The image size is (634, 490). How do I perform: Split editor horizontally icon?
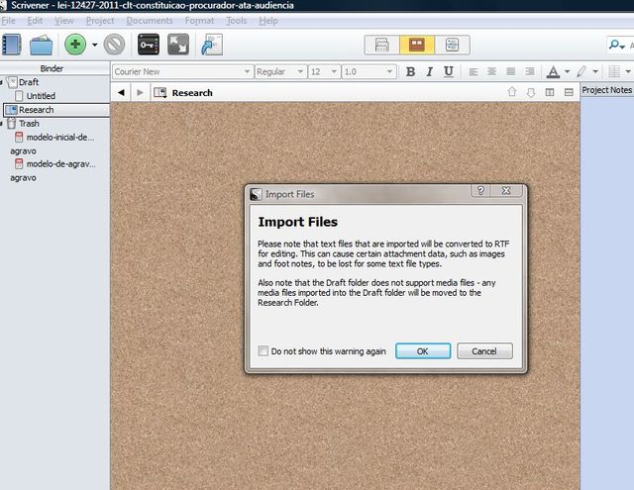point(569,92)
